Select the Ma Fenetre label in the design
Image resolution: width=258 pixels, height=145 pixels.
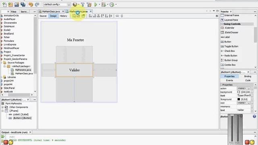75,40
